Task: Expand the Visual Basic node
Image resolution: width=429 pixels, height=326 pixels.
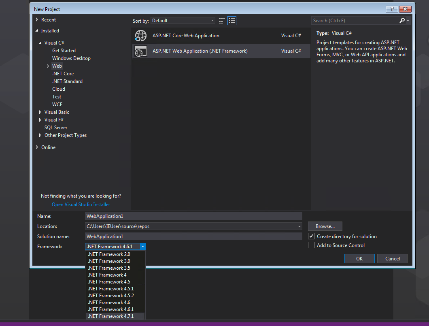Action: coord(40,112)
